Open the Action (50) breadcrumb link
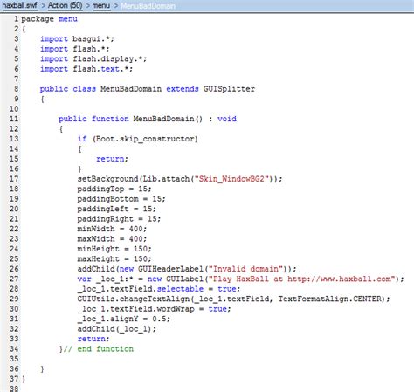 (x=66, y=5)
